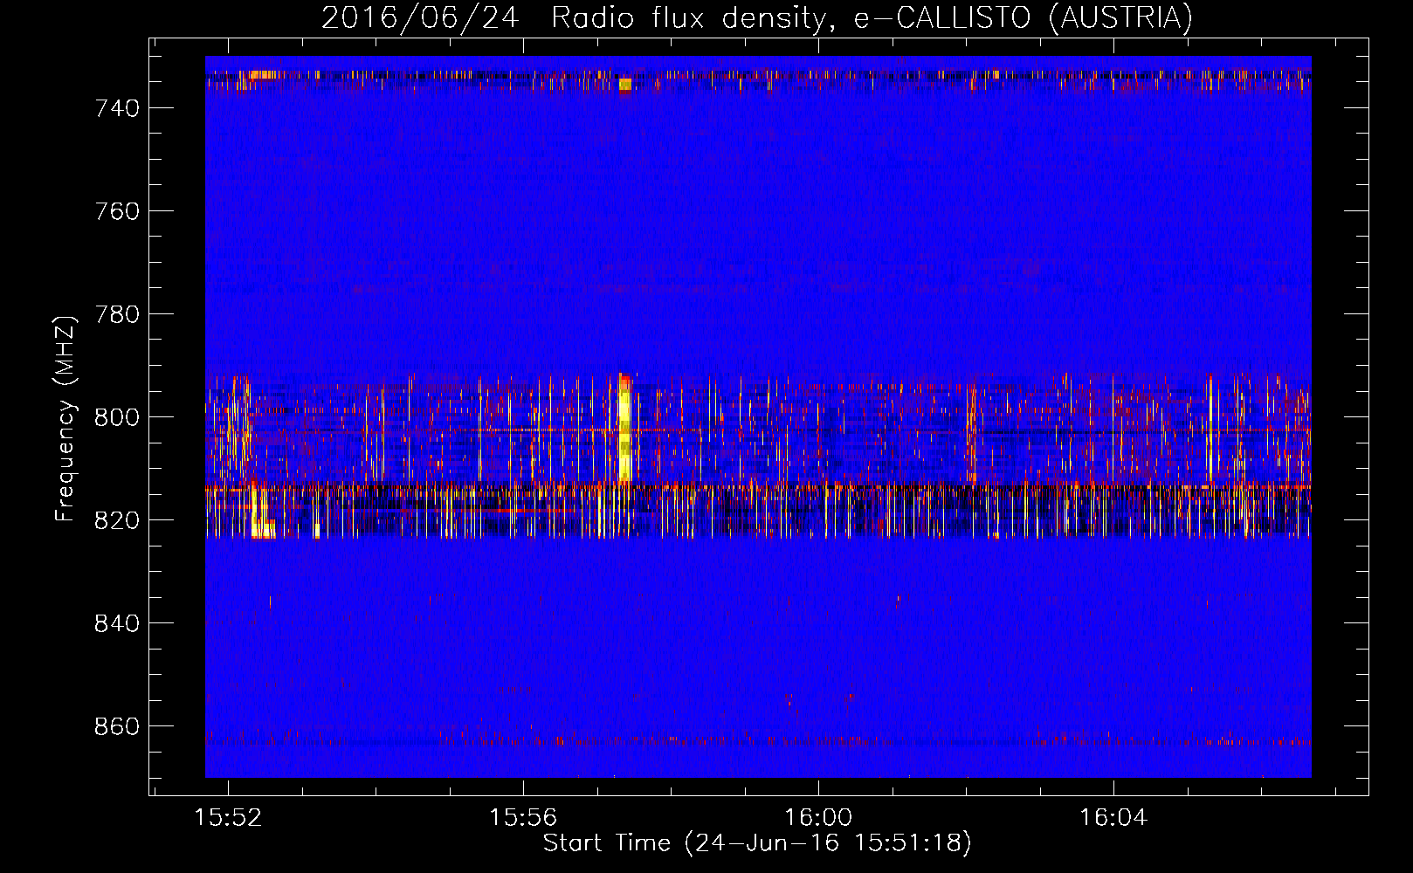Click the tall yellow burst near 800 MHz
Screen dimensions: 1413x873
[x=624, y=428]
